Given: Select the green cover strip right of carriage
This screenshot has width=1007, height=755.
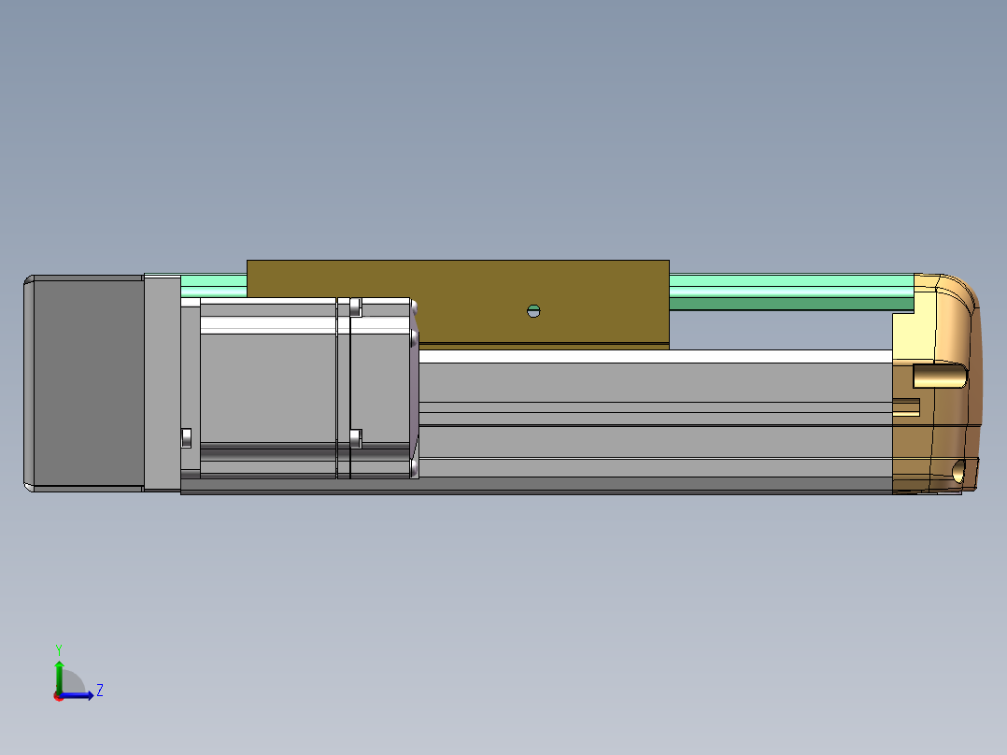Looking at the screenshot, I should click(791, 292).
